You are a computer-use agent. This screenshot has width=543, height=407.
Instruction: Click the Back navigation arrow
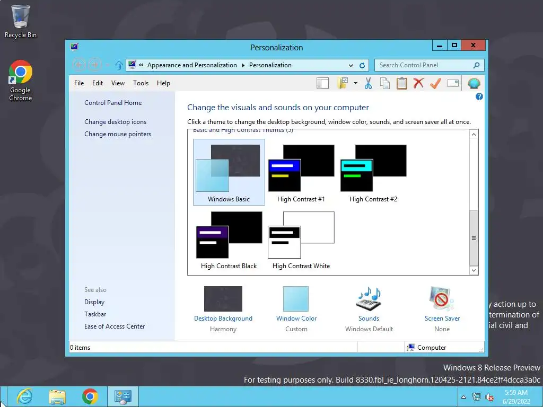coord(79,65)
